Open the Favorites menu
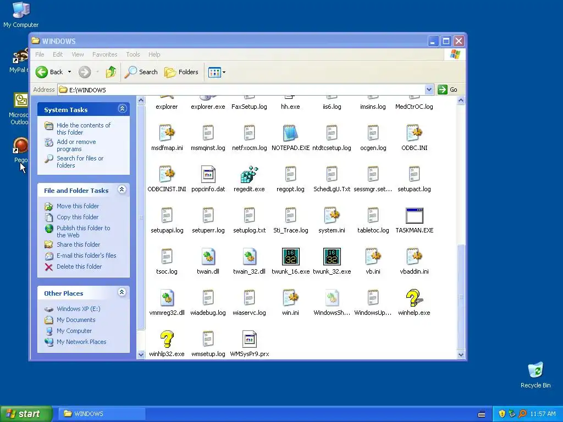 tap(105, 54)
